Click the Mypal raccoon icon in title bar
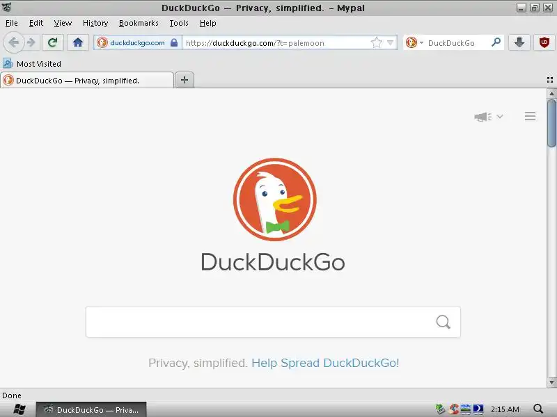 click(7, 7)
